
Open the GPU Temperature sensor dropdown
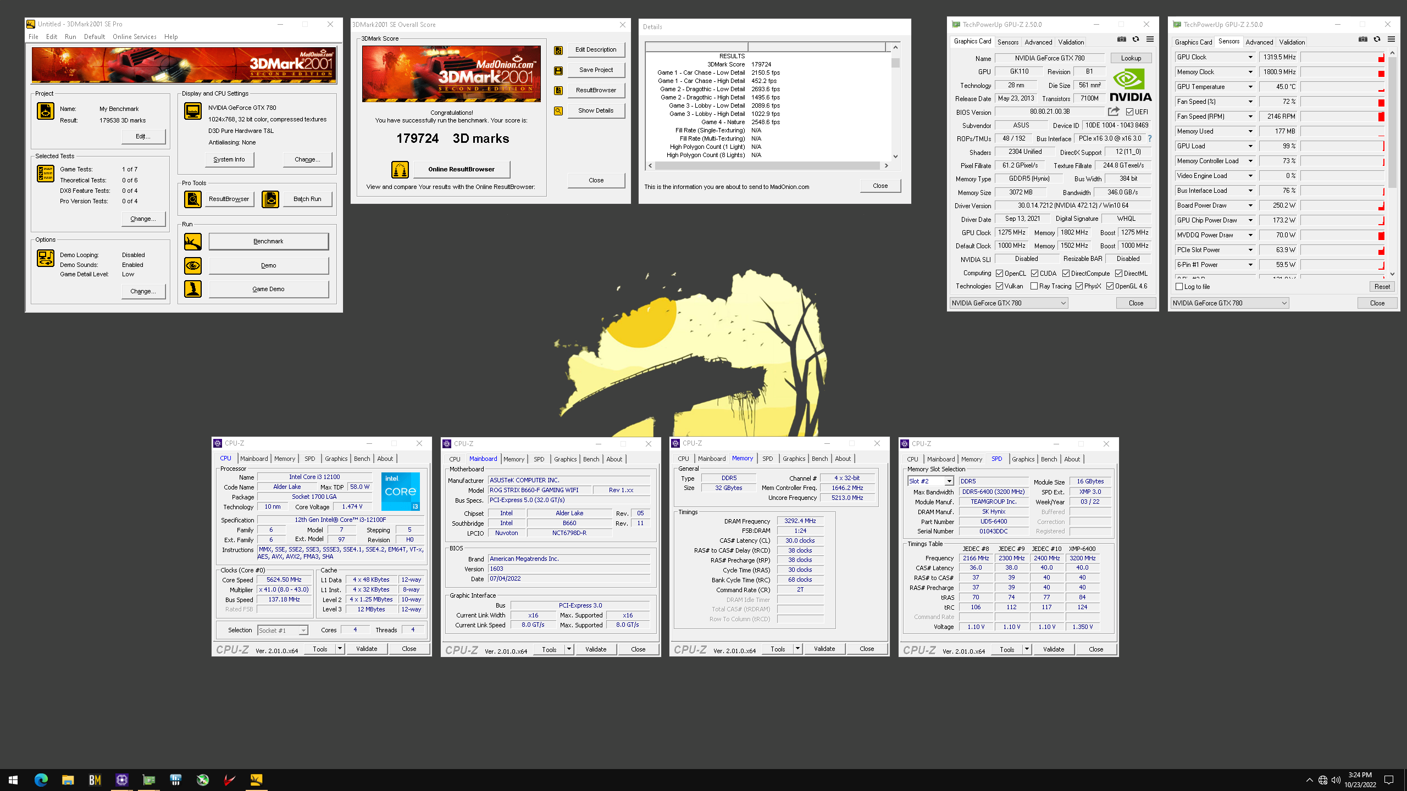coord(1250,87)
